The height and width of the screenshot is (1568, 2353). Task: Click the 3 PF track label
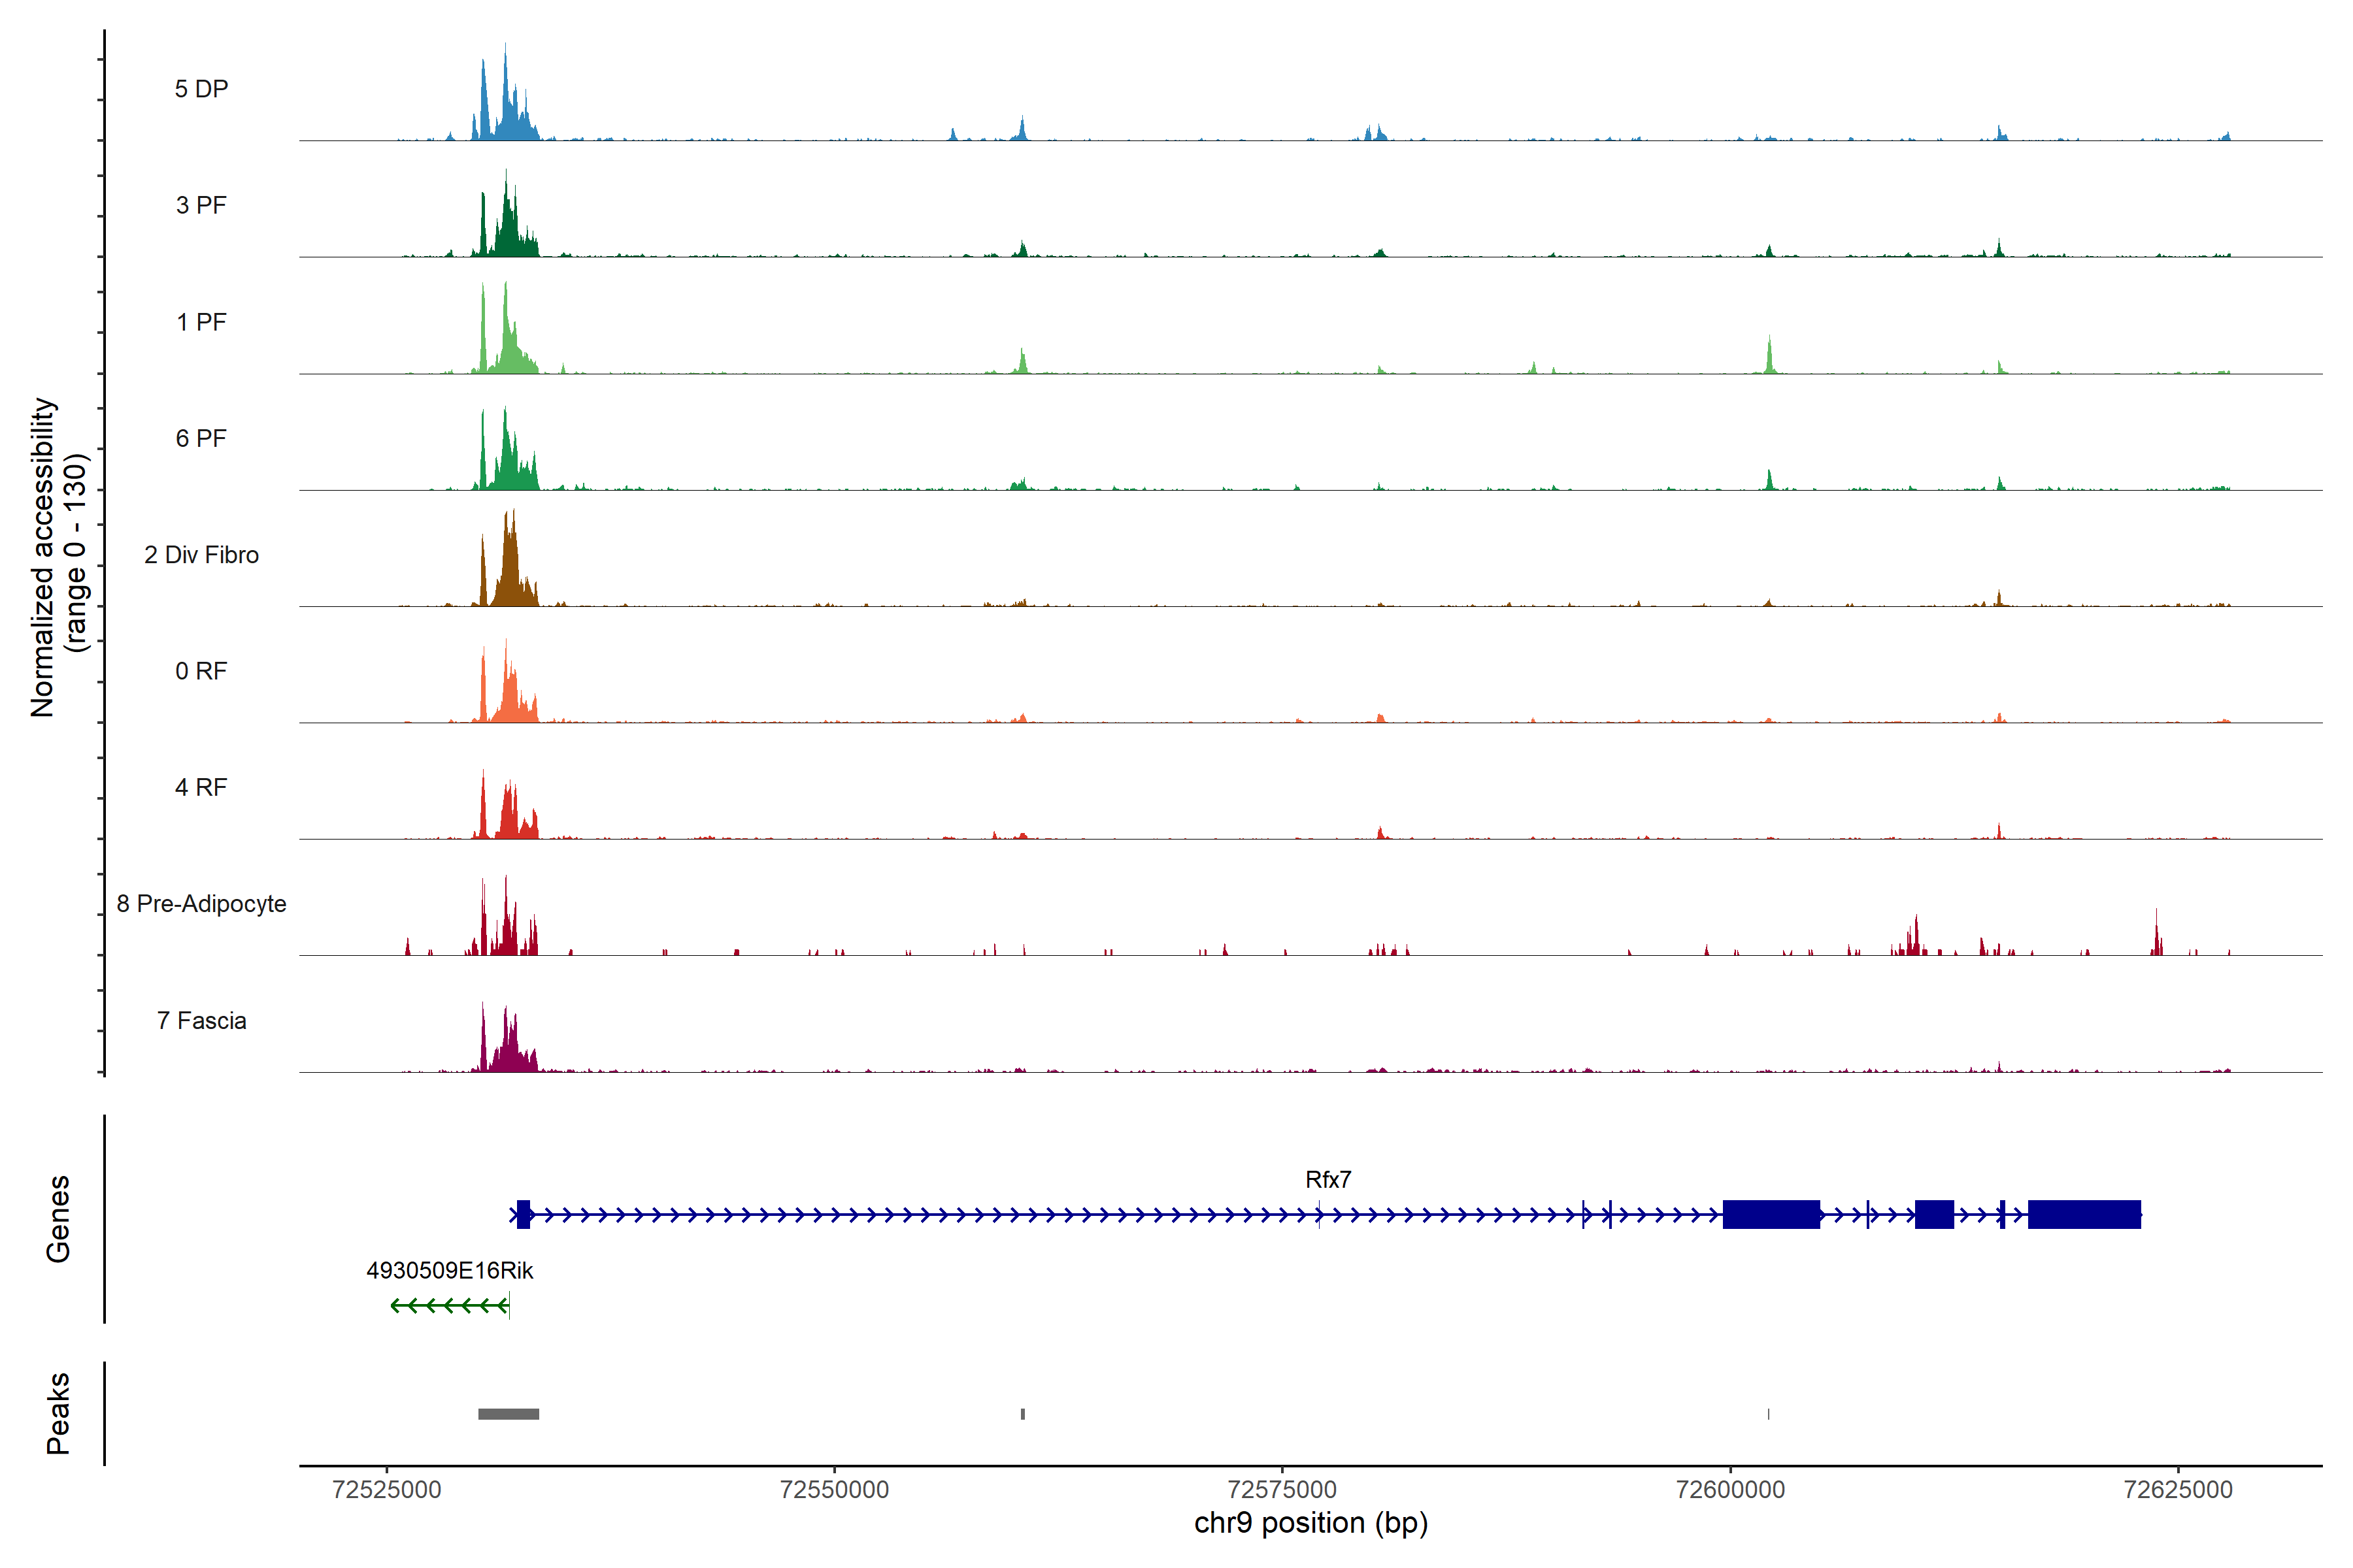pos(201,205)
